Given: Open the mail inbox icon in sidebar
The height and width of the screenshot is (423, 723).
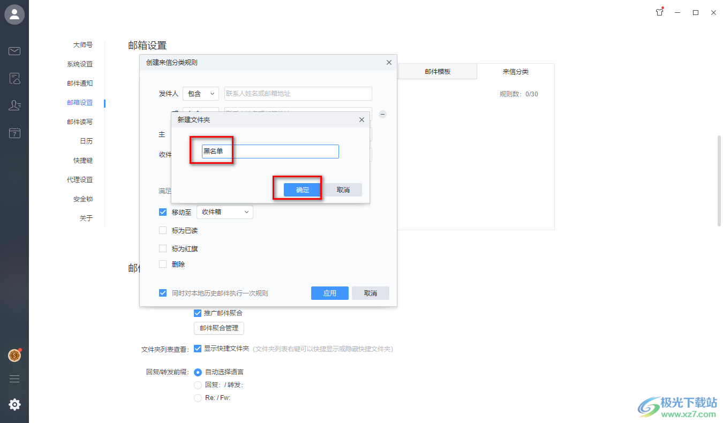Looking at the screenshot, I should (14, 51).
